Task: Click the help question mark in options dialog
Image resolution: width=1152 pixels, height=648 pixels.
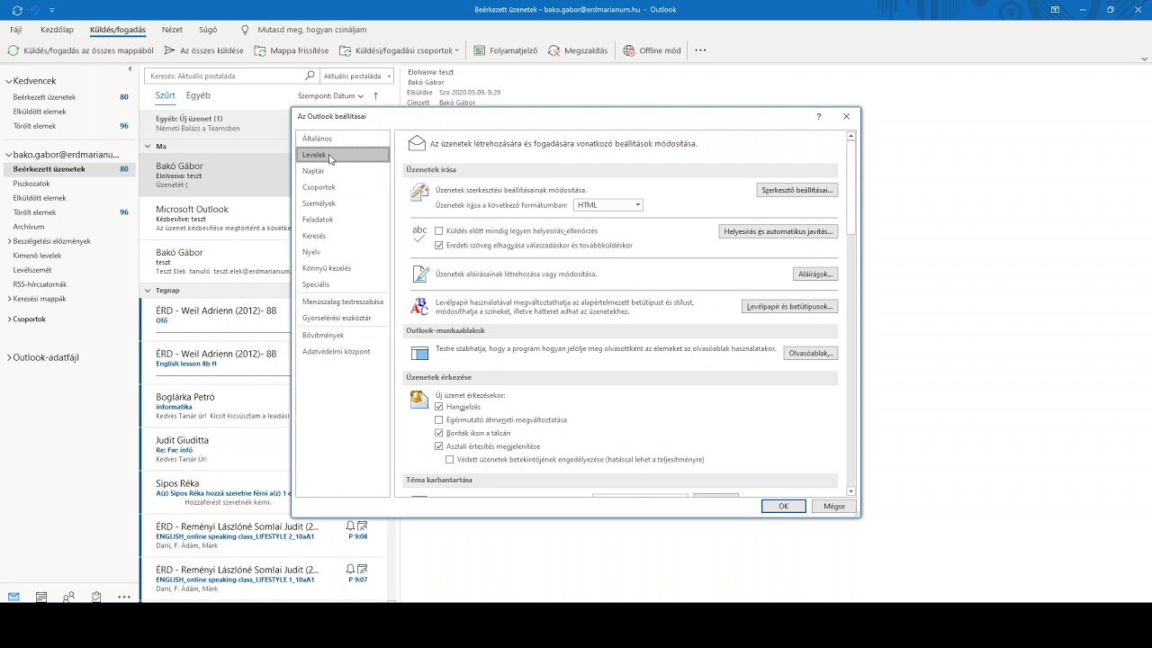Action: coord(818,116)
